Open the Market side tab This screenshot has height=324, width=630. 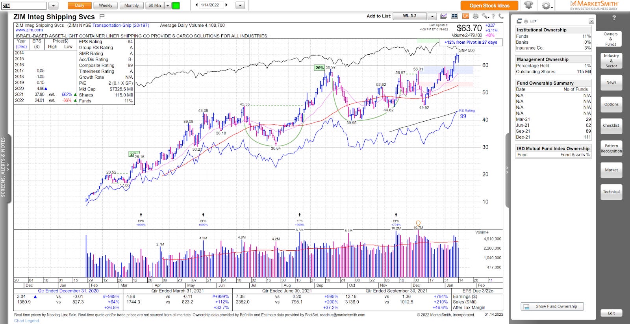click(x=611, y=170)
